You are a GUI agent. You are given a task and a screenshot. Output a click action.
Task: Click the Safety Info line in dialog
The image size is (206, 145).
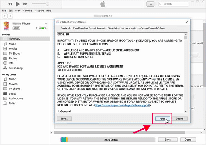pyautogui.click(x=113, y=28)
